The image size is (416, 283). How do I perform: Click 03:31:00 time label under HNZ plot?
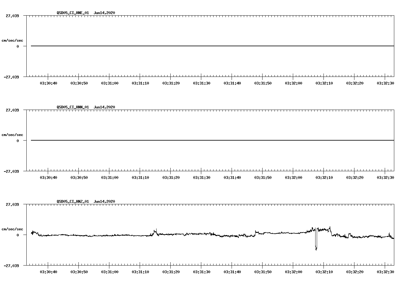(x=110, y=272)
